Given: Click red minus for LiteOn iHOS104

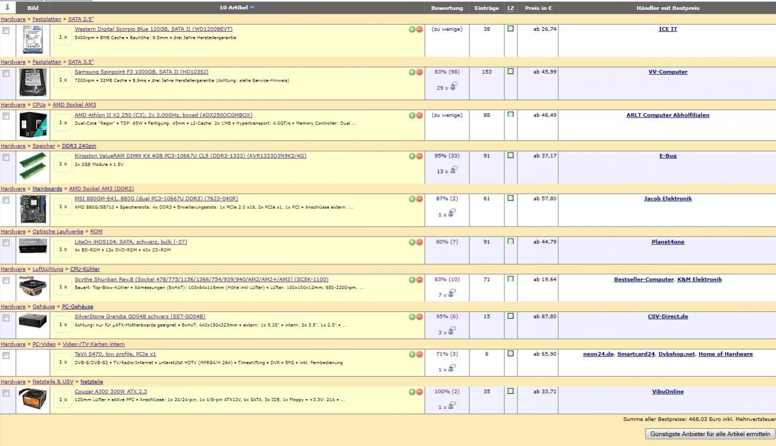Looking at the screenshot, I should point(420,242).
